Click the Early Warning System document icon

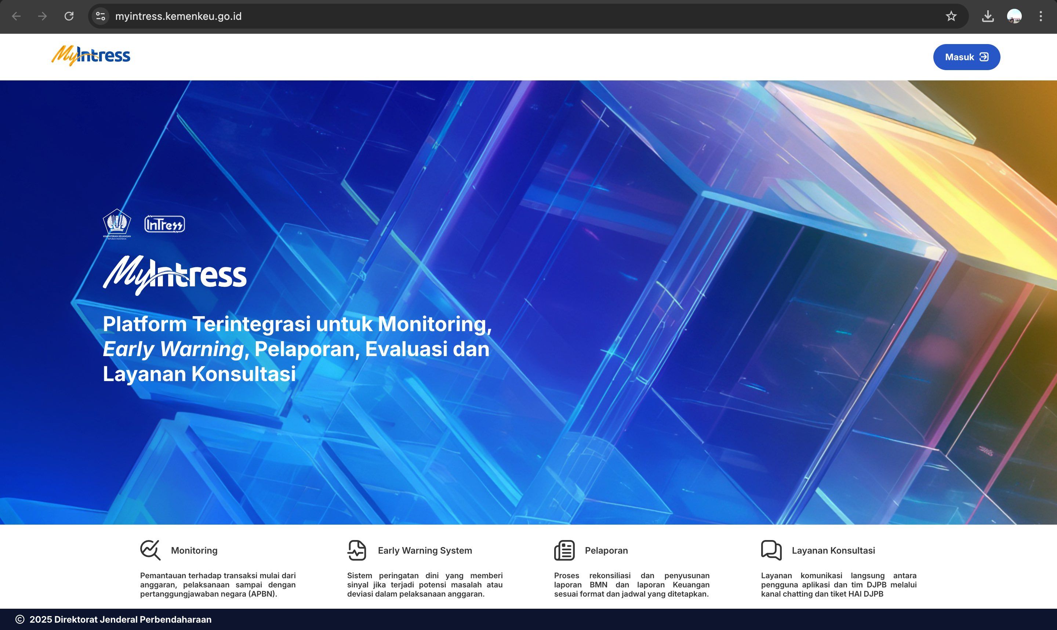(356, 550)
